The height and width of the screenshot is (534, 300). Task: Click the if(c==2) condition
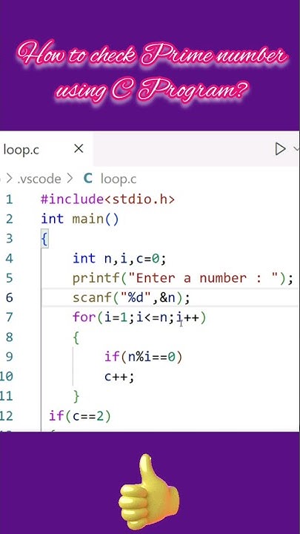pos(80,416)
